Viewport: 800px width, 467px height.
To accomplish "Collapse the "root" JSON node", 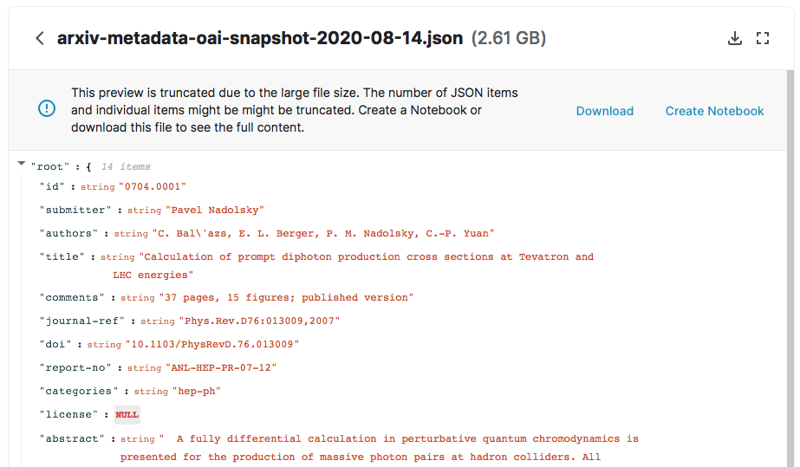I will (22, 164).
